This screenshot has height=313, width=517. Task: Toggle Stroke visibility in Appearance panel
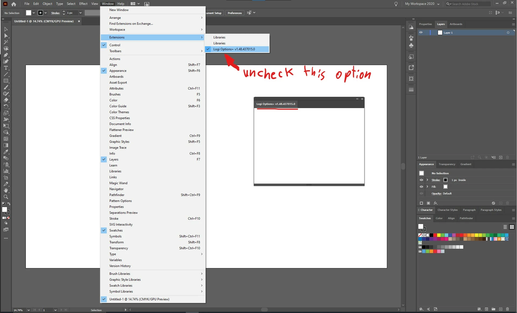tap(421, 180)
